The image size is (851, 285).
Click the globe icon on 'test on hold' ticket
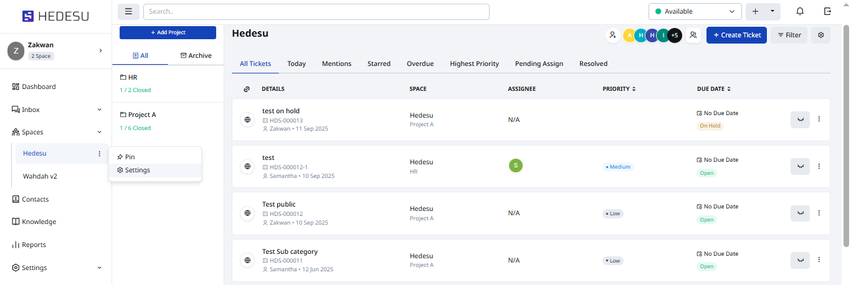[247, 119]
